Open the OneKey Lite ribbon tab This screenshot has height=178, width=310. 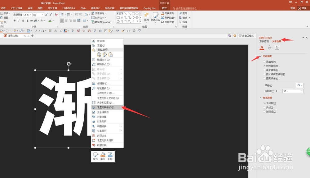(x=149, y=8)
